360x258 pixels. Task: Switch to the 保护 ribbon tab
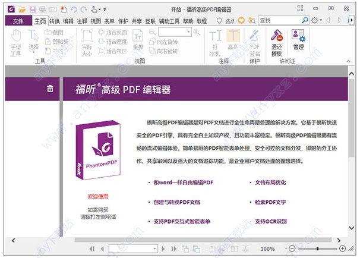coord(123,21)
